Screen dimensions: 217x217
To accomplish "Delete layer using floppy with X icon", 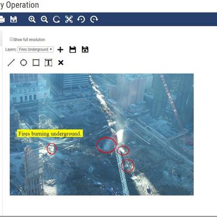I will point(85,49).
